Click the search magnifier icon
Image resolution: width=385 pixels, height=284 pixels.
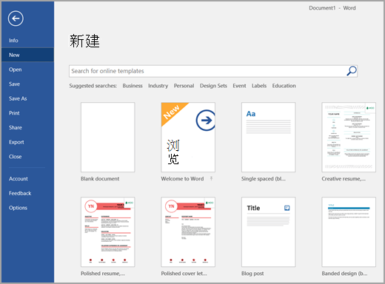click(x=352, y=71)
